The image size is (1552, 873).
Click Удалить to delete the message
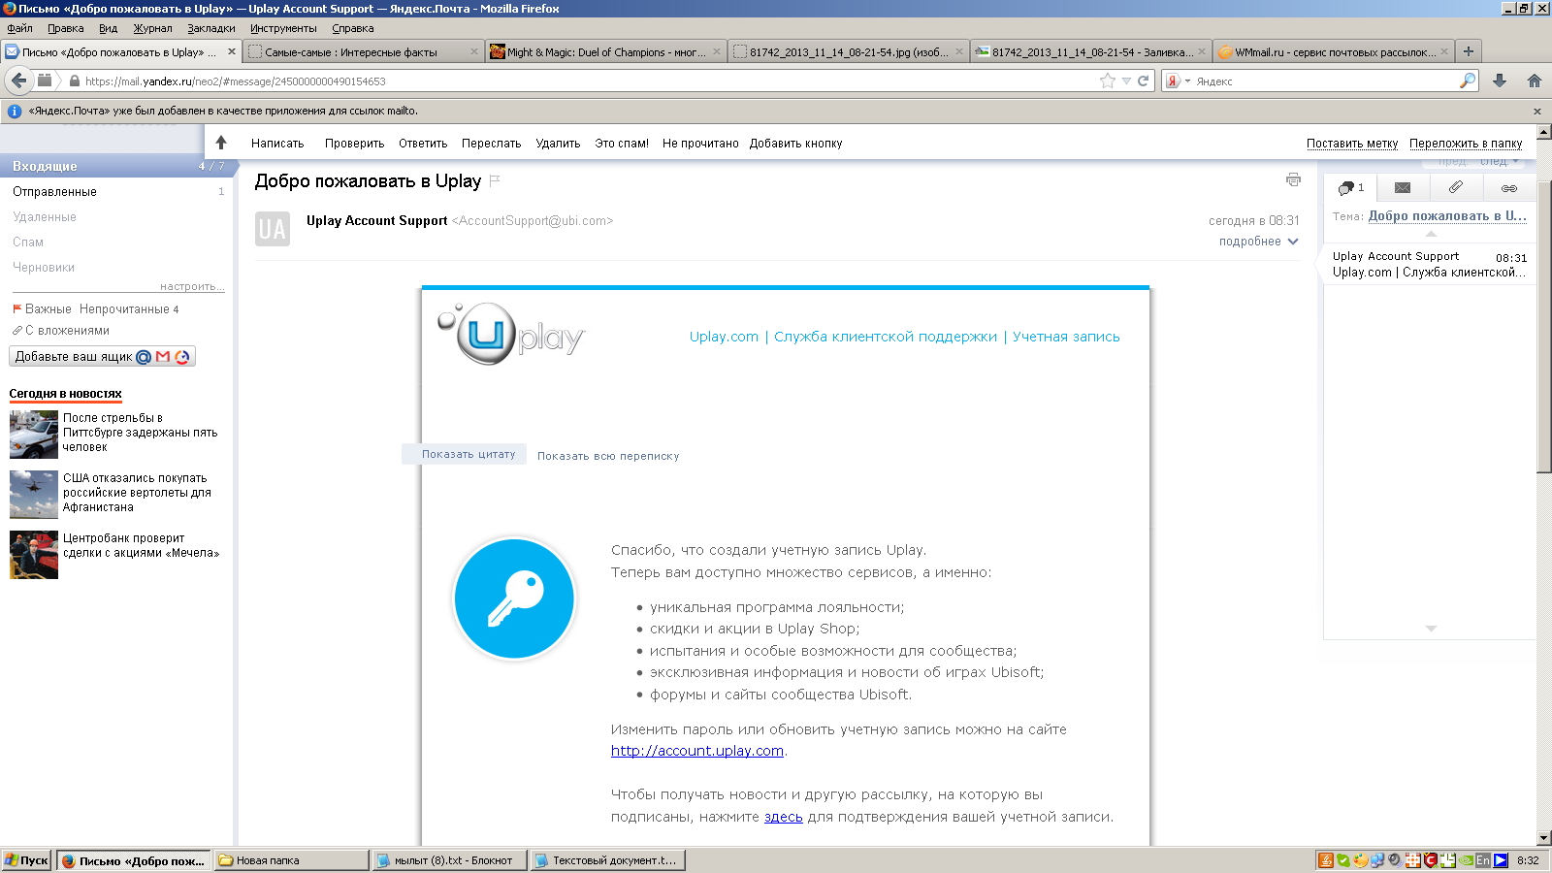558,144
